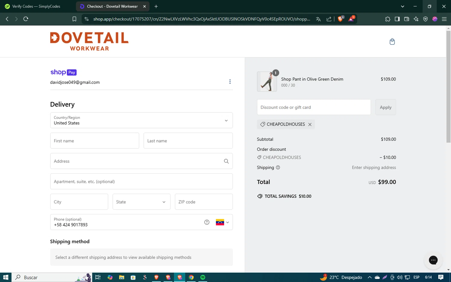This screenshot has width=451, height=282.
Task: Open Chrome from the taskbar
Action: point(191,277)
